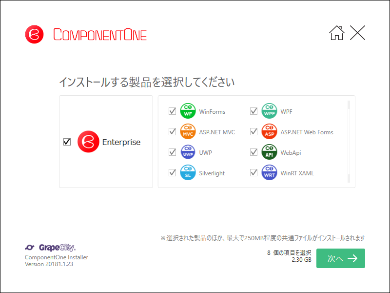The width and height of the screenshot is (390, 293).
Task: Click the UWP product icon
Action: [x=188, y=152]
